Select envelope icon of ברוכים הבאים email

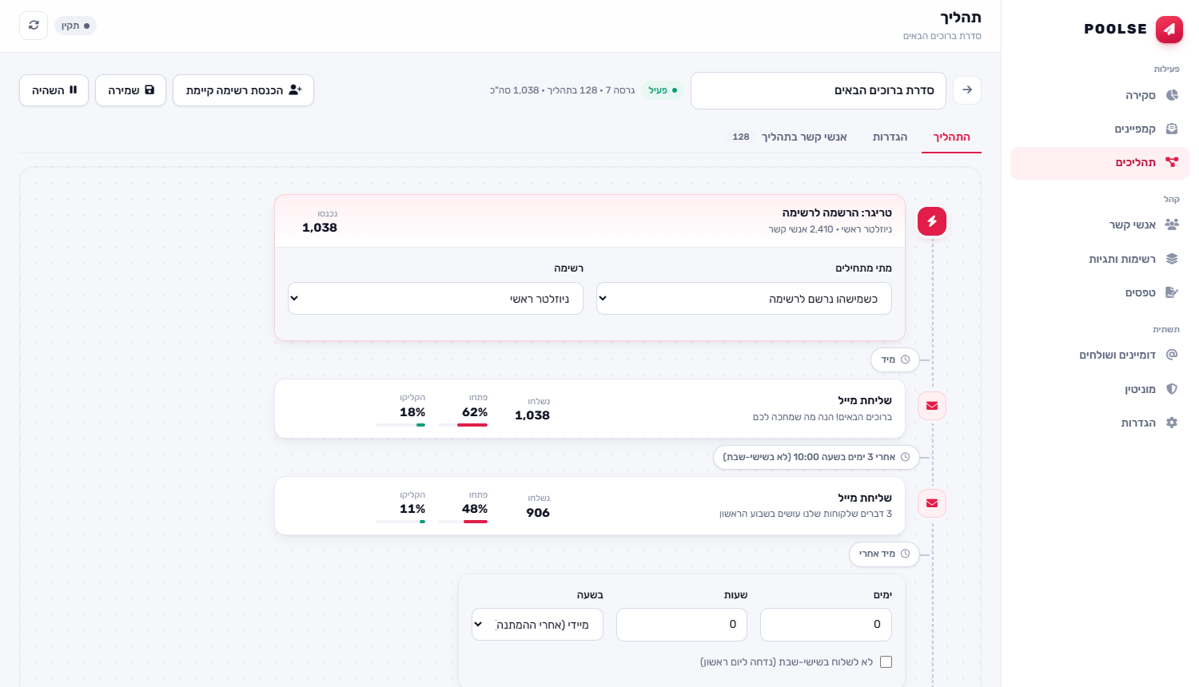[932, 406]
